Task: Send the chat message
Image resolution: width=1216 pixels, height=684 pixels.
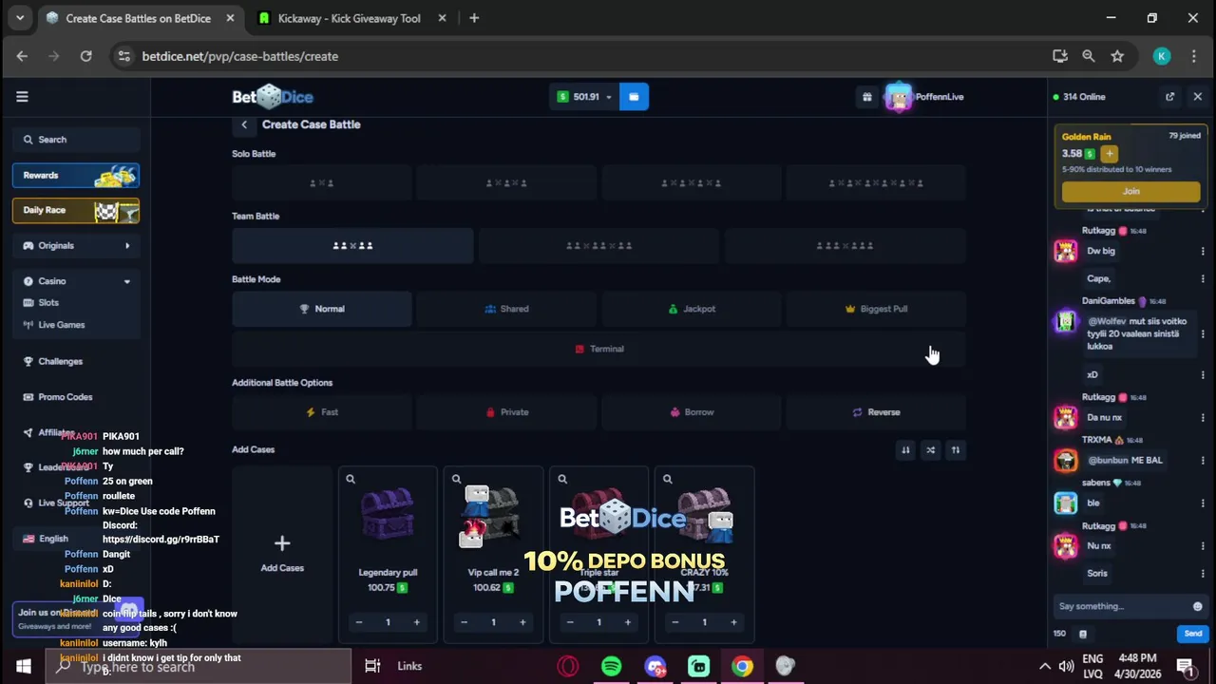Action: tap(1192, 634)
